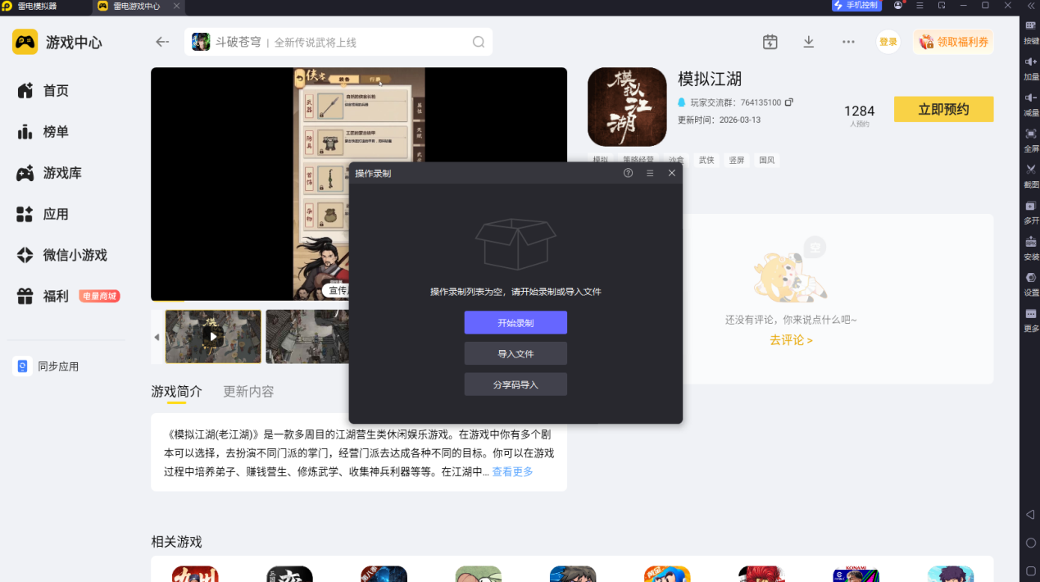
Task: Open the three-dots more menu in header
Action: (848, 42)
